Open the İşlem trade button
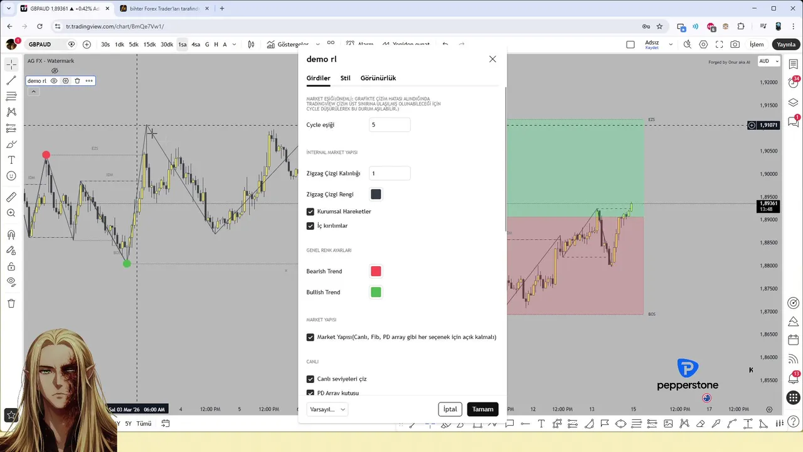 point(757,45)
